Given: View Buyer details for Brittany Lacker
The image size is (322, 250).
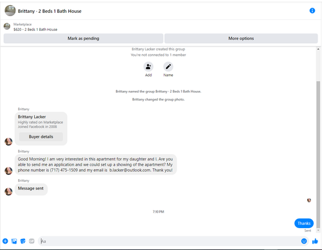Looking at the screenshot, I should click(41, 137).
